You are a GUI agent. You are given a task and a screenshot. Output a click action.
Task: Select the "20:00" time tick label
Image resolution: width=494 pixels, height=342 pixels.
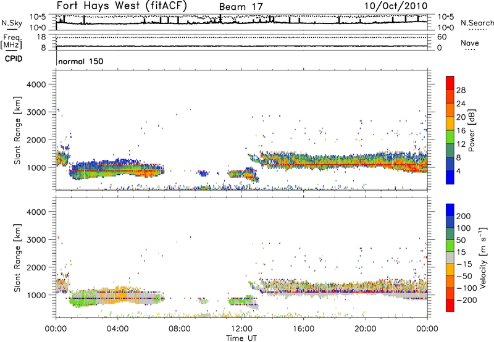point(365,329)
